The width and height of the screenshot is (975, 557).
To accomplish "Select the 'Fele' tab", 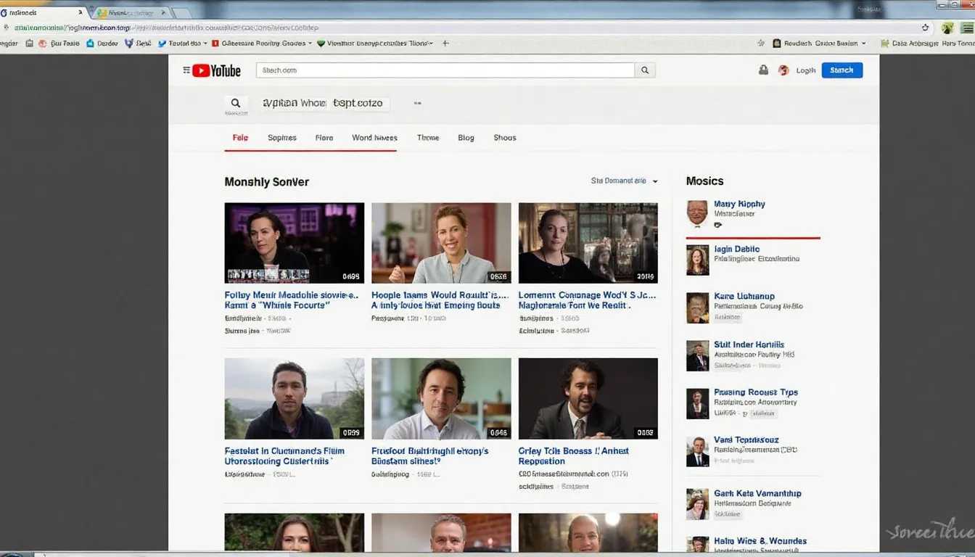I will [240, 138].
